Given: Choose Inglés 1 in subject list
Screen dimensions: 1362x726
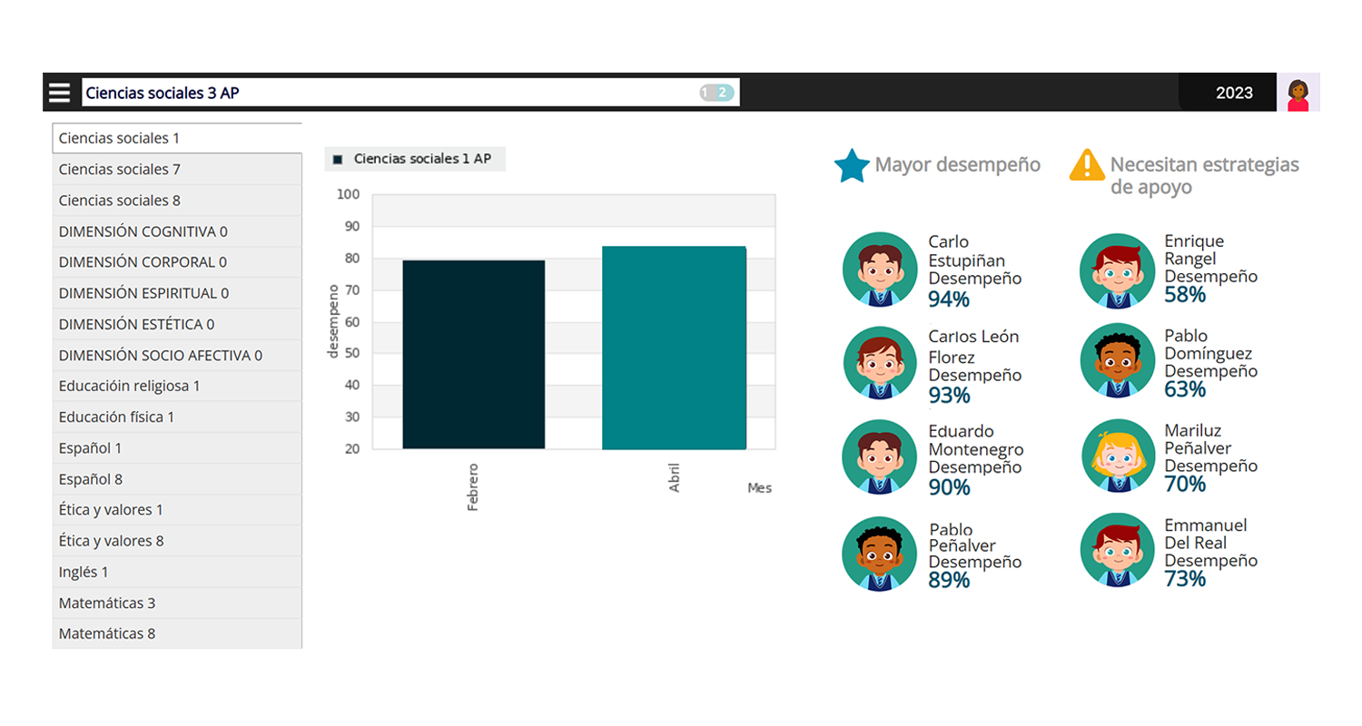Looking at the screenshot, I should (x=177, y=572).
